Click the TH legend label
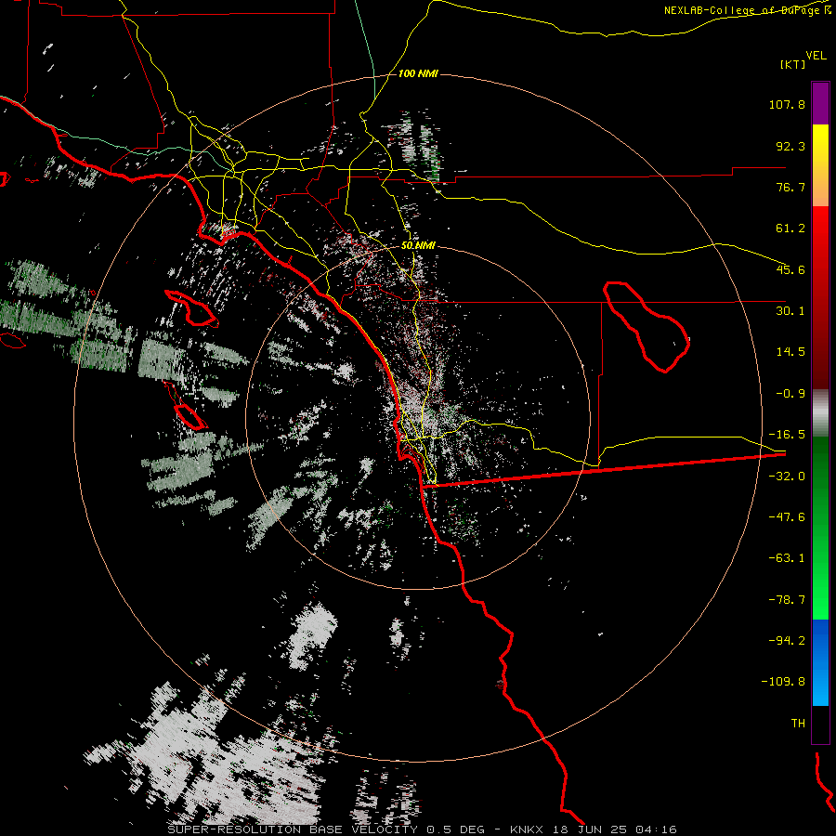 click(798, 723)
